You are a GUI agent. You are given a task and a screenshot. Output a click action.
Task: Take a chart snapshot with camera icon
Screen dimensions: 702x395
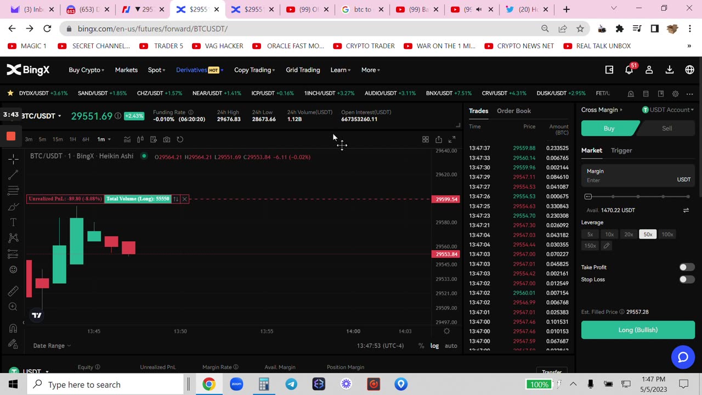coord(167,139)
